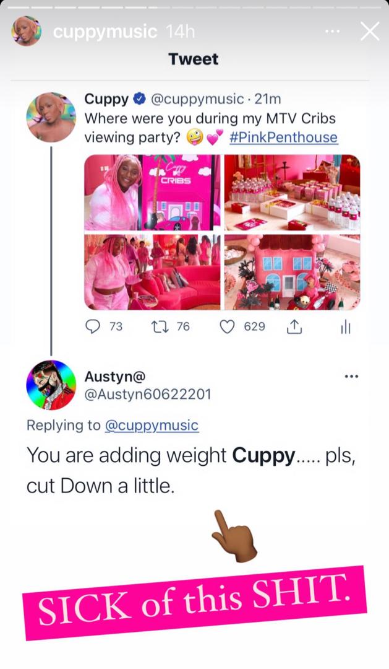Viewport: 389px width, 669px height.
Task: Open the story options three-dot menu
Action: pos(332,31)
